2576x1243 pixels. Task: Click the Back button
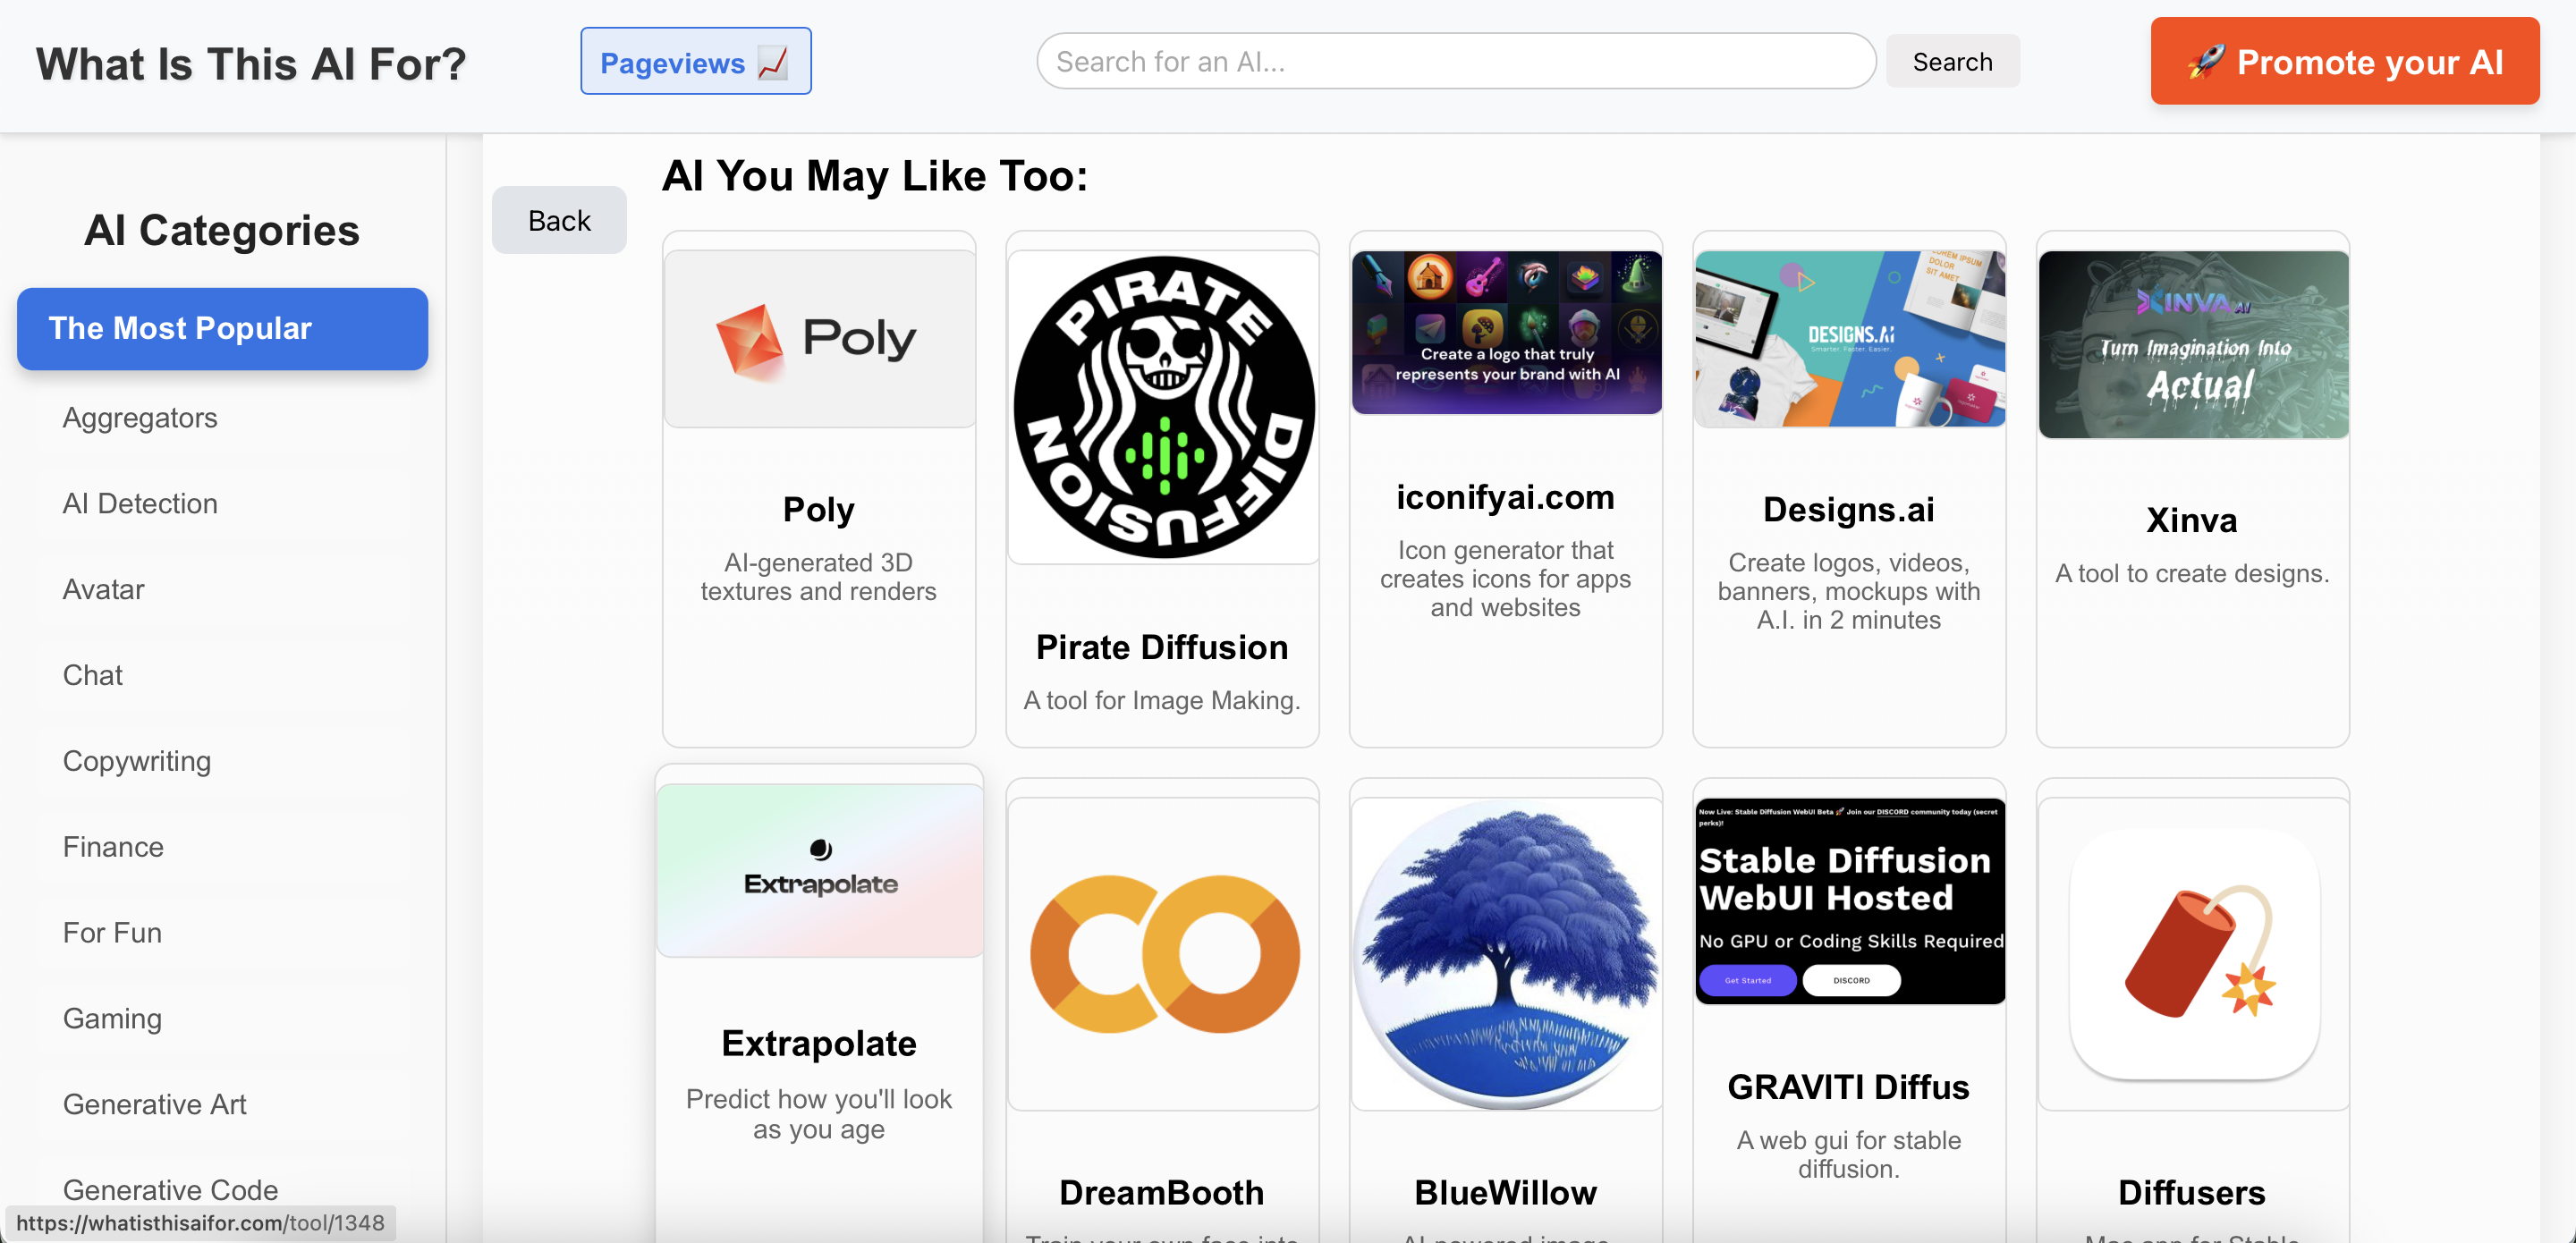click(x=559, y=220)
